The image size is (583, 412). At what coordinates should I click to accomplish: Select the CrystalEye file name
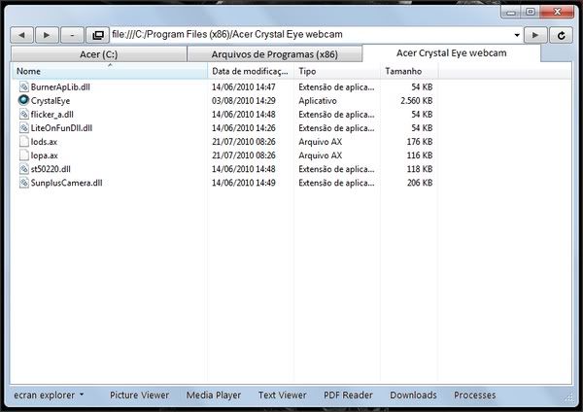coord(51,101)
